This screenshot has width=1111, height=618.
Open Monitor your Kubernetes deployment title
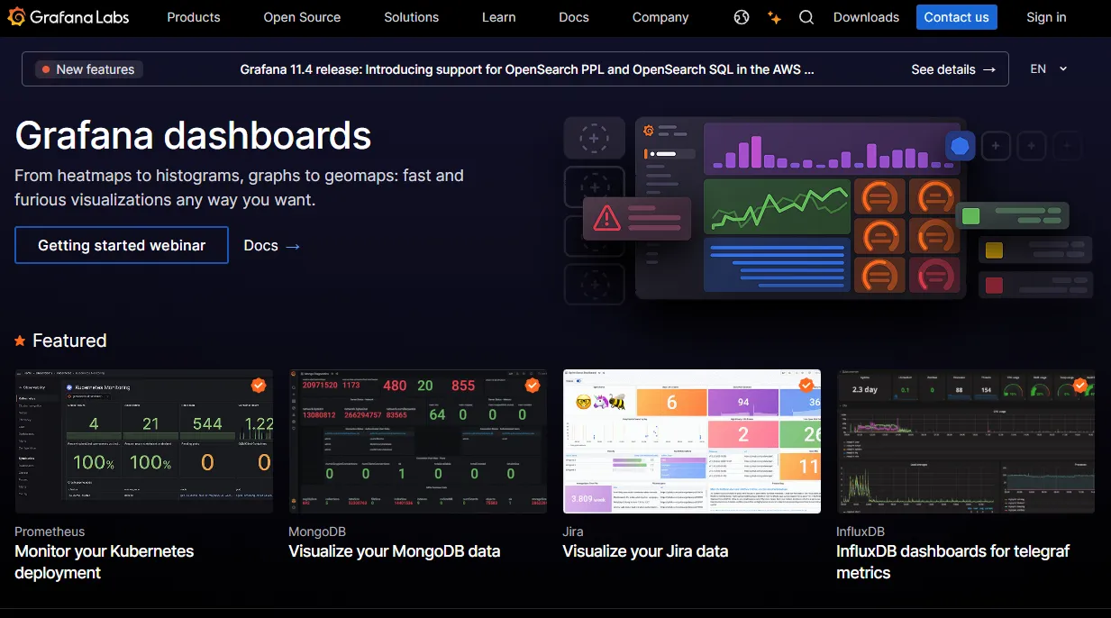(x=105, y=562)
